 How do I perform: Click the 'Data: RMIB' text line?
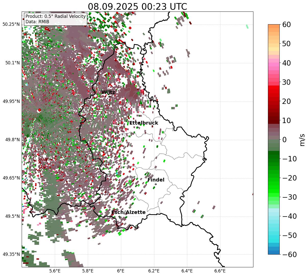coord(37,22)
